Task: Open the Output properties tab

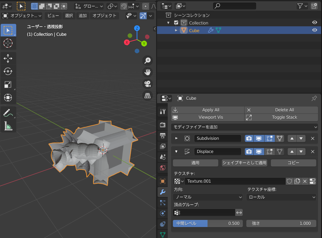Action: coord(163,136)
